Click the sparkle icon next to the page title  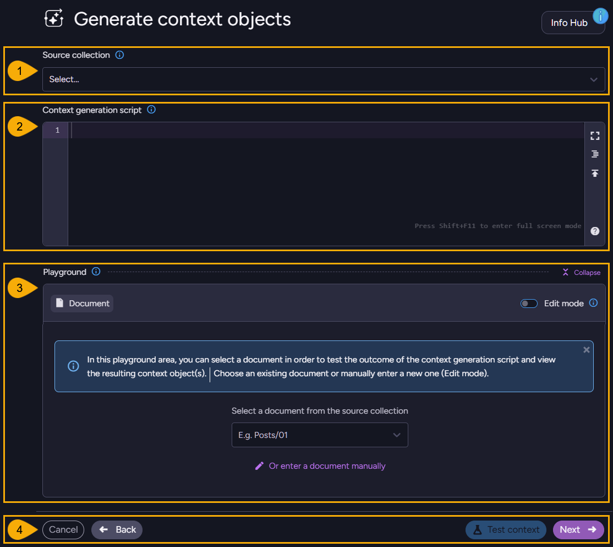[53, 18]
